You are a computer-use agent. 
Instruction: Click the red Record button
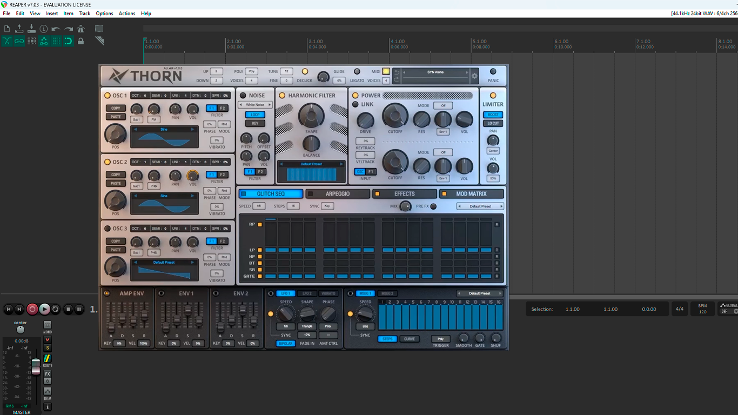(32, 309)
